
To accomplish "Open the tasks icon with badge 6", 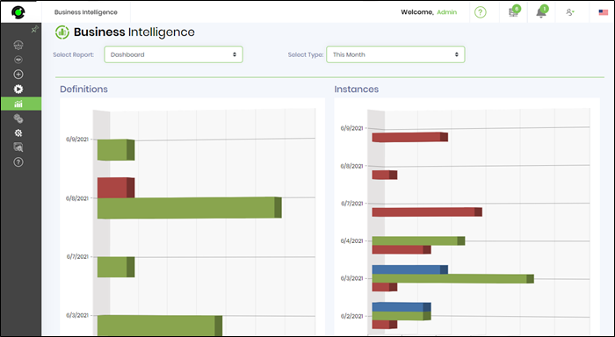I will pyautogui.click(x=514, y=11).
